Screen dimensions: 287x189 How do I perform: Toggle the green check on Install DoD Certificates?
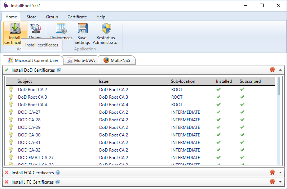pos(6,70)
